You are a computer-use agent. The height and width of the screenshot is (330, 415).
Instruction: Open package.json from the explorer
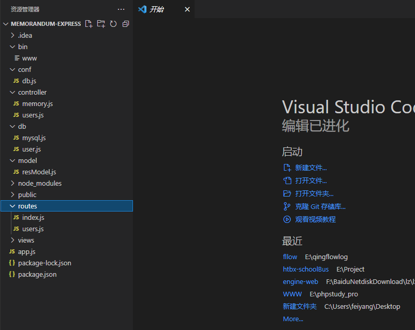click(x=37, y=274)
